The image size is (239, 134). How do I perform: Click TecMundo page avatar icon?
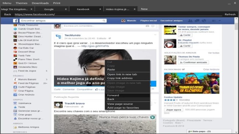click(58, 37)
